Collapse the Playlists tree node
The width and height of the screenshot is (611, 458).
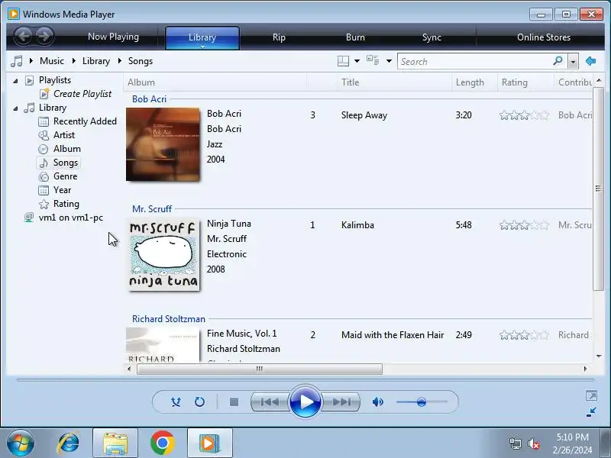pos(15,81)
